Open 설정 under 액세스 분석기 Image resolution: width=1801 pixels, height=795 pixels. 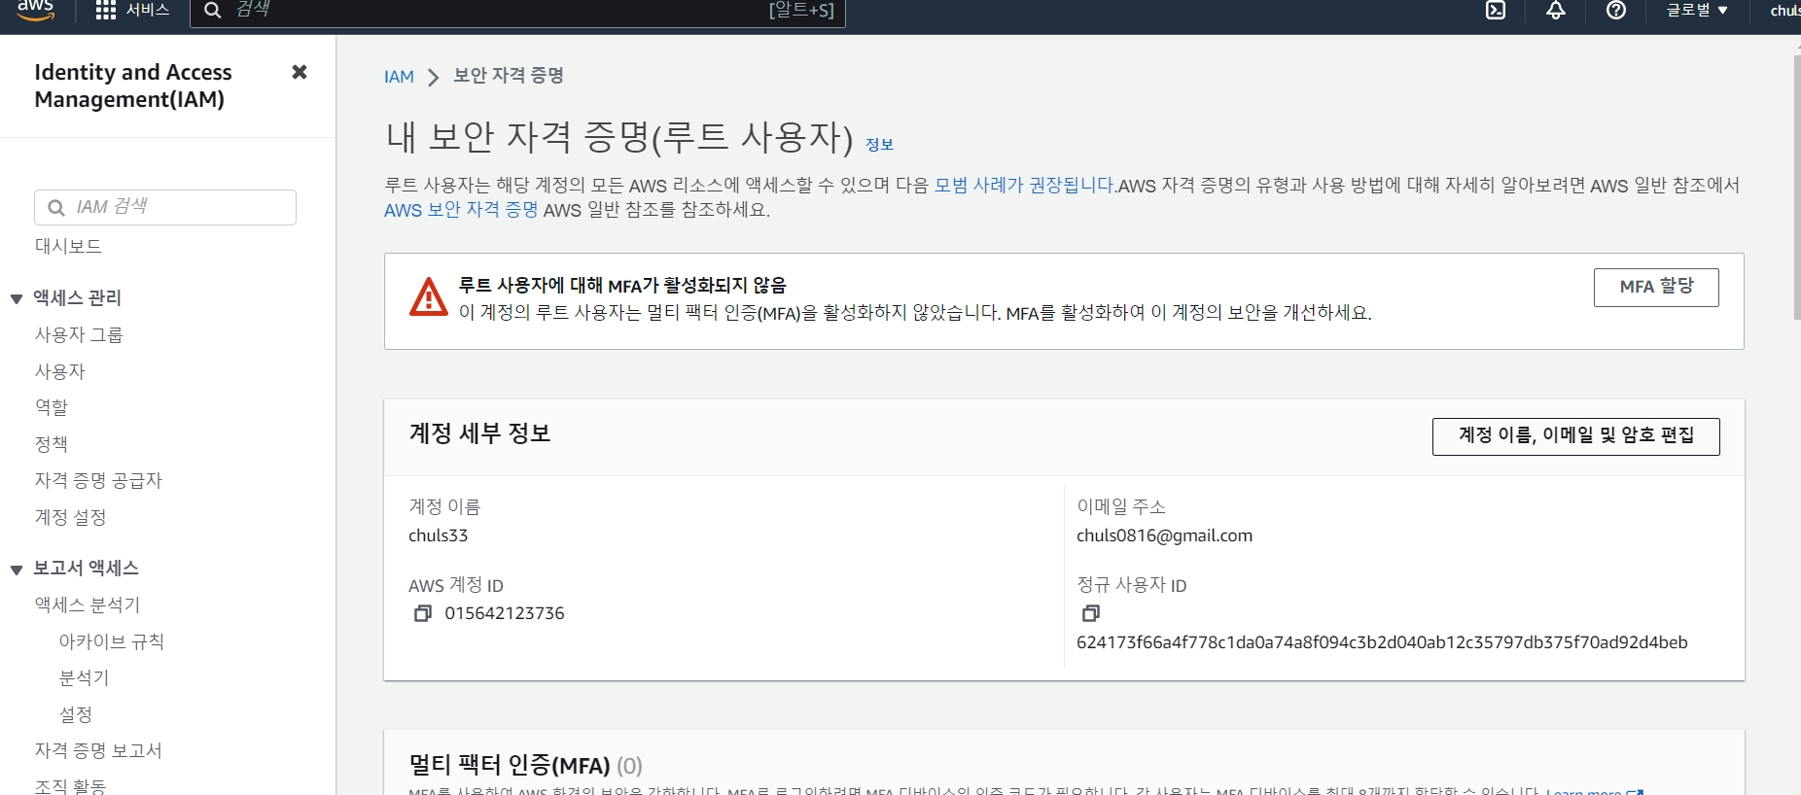pos(76,714)
